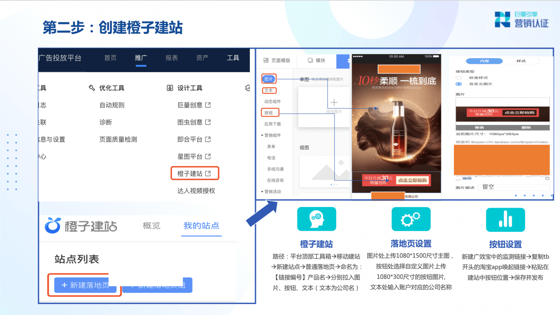This screenshot has height=315, width=560.
Task: Select 电话 under 营销组件
Action: pos(271,158)
